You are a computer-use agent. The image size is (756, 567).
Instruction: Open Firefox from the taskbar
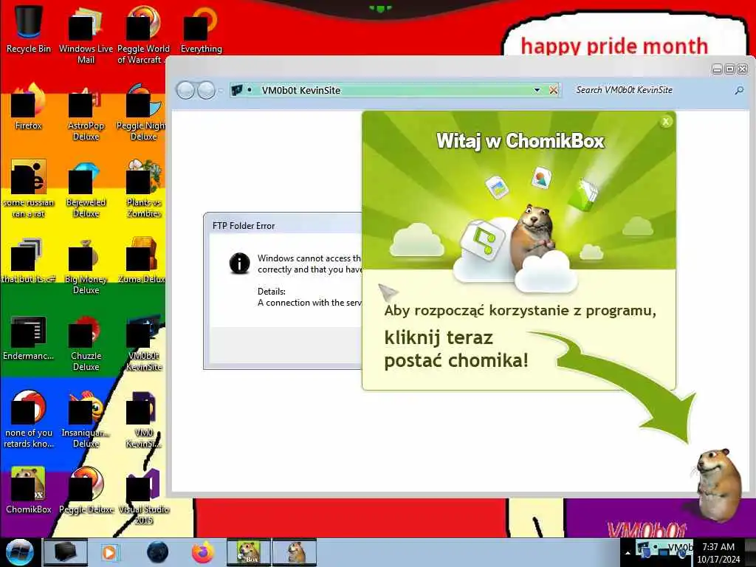pos(203,552)
